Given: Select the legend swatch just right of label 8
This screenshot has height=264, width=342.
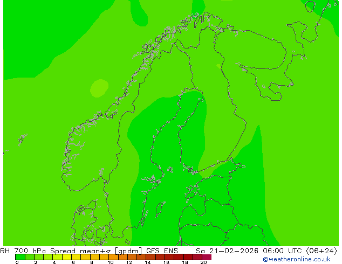Looking at the screenshot, I should (x=94, y=257).
